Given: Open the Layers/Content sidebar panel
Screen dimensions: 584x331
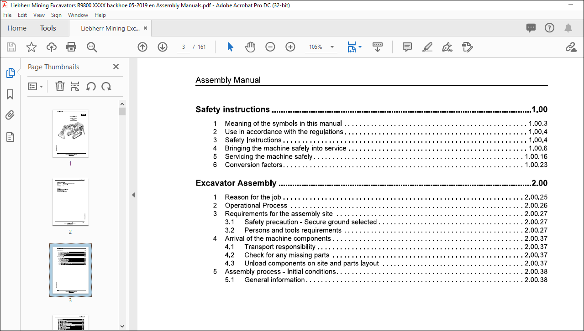Looking at the screenshot, I should coord(10,137).
